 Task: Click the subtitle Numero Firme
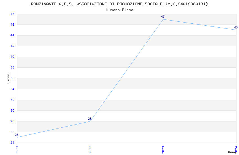coord(120,10)
